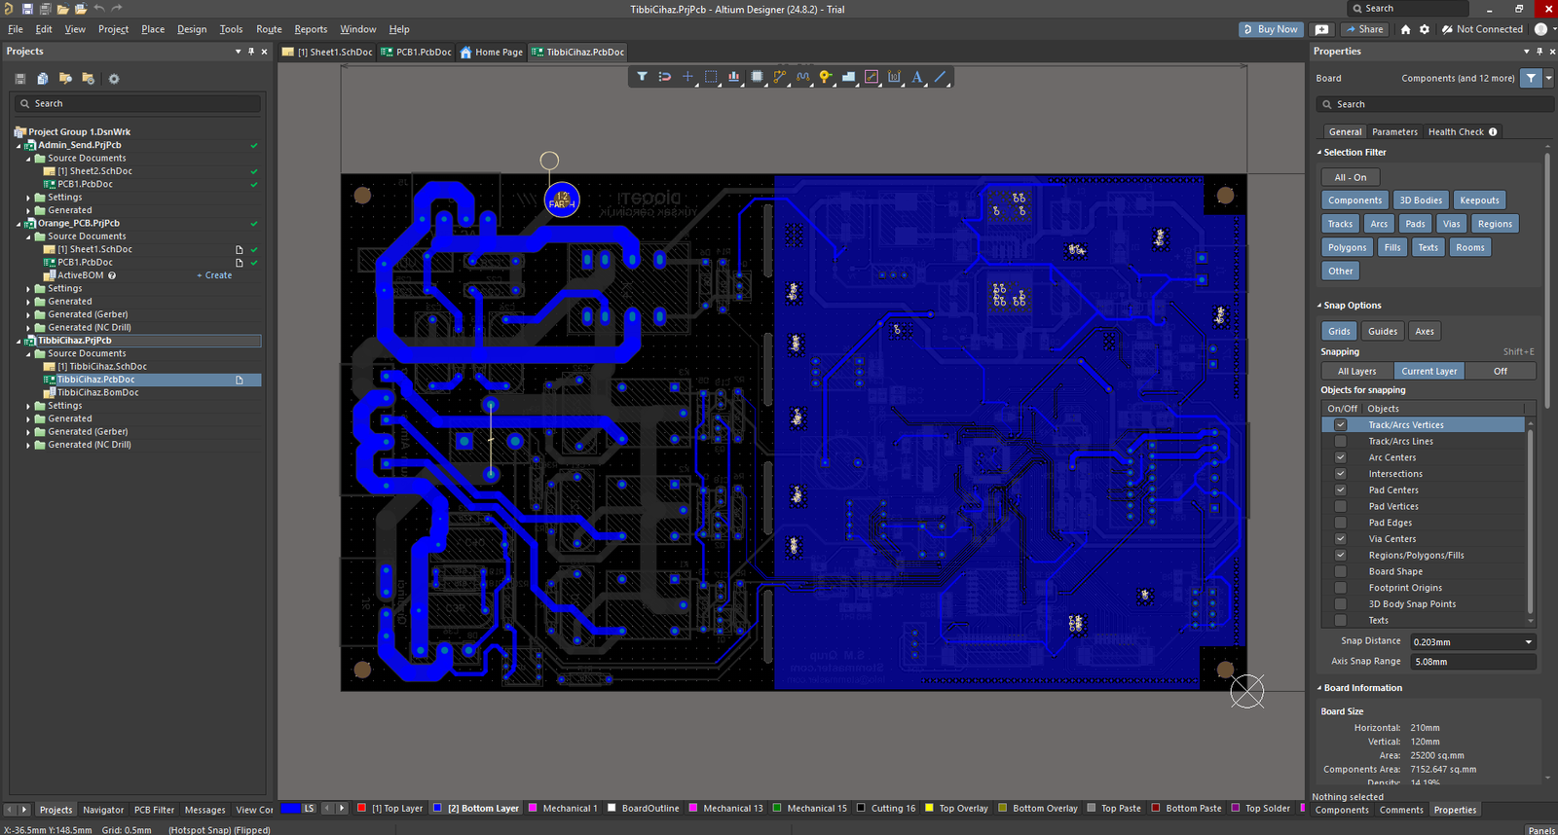Click the Polygons filter button

[x=1347, y=247]
